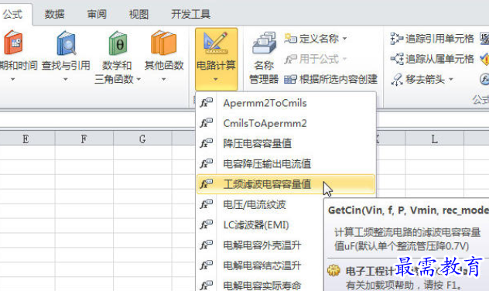Expand the 日期和时间 dropdown arrow

13,80
